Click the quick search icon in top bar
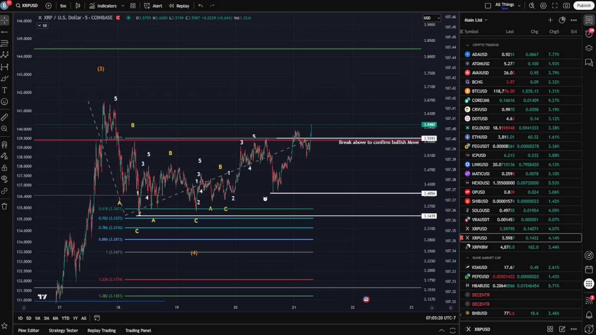The image size is (596, 335). pyautogui.click(x=532, y=6)
